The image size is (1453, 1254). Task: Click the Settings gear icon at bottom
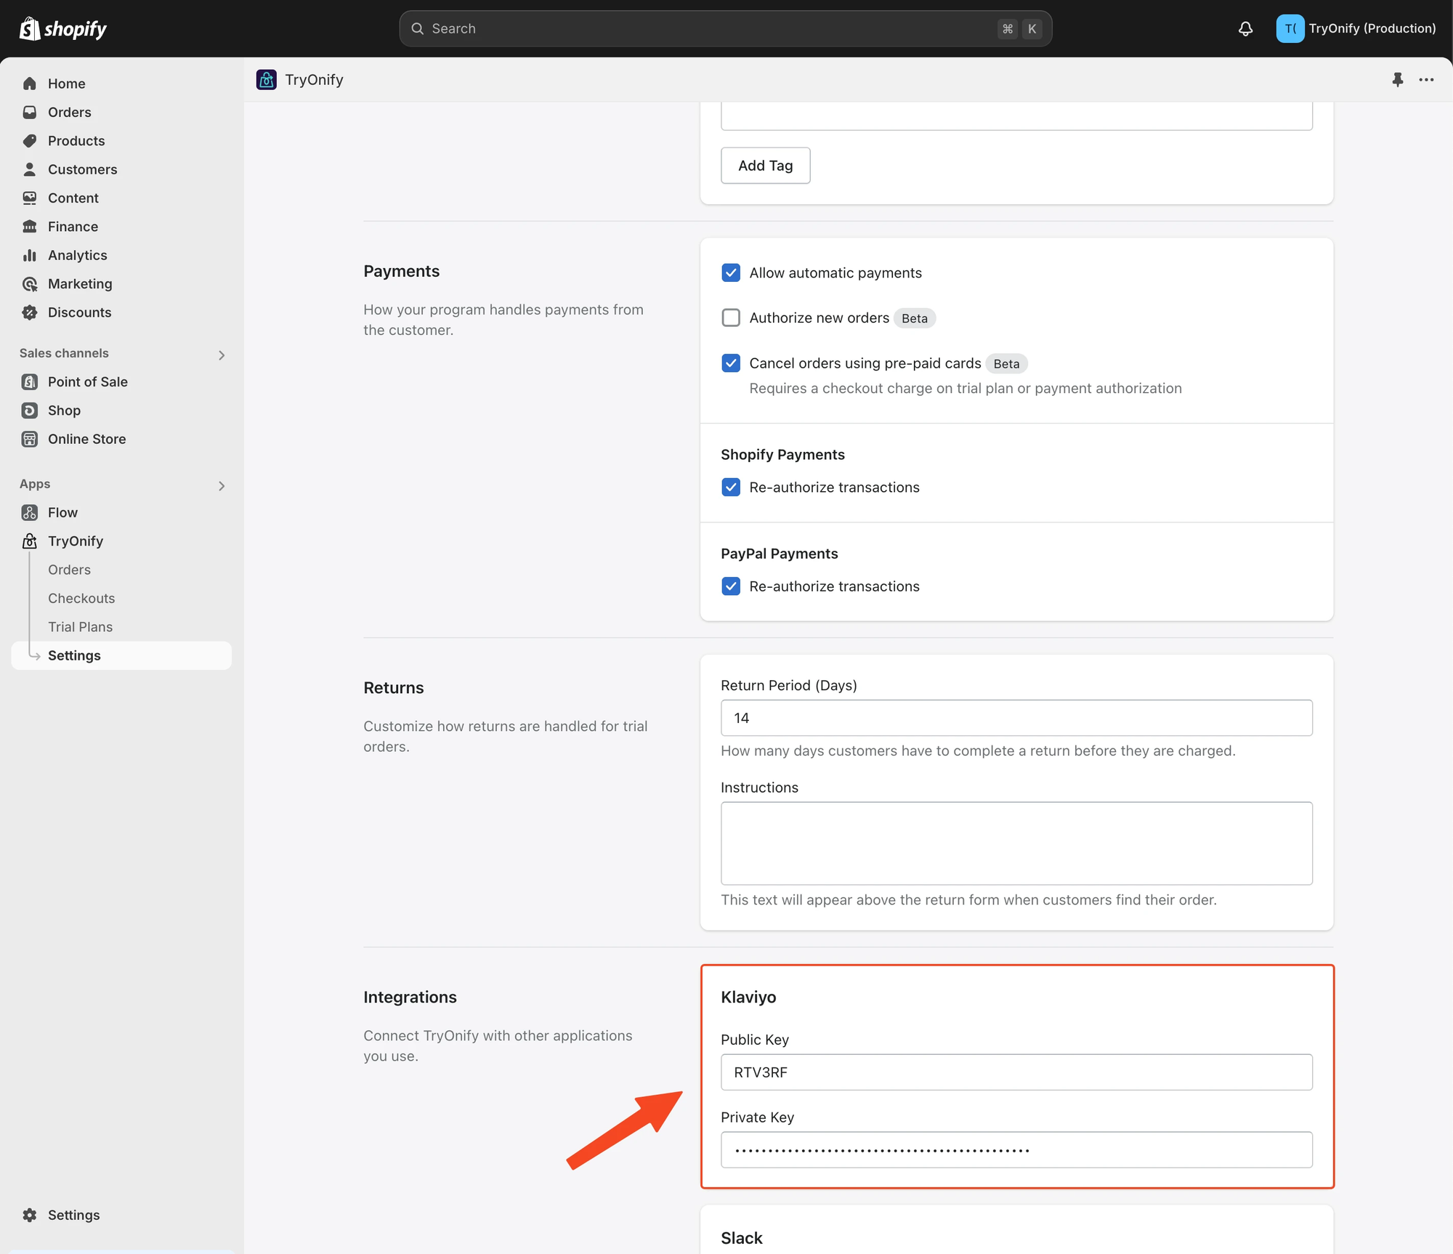(x=30, y=1215)
